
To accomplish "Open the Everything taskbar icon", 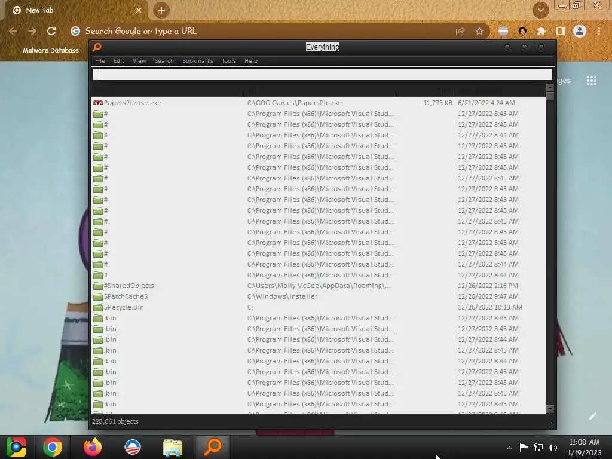I will coord(213,447).
